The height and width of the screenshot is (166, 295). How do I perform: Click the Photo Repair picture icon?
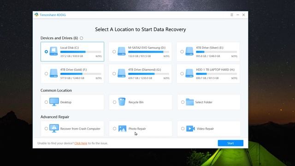[122, 129]
